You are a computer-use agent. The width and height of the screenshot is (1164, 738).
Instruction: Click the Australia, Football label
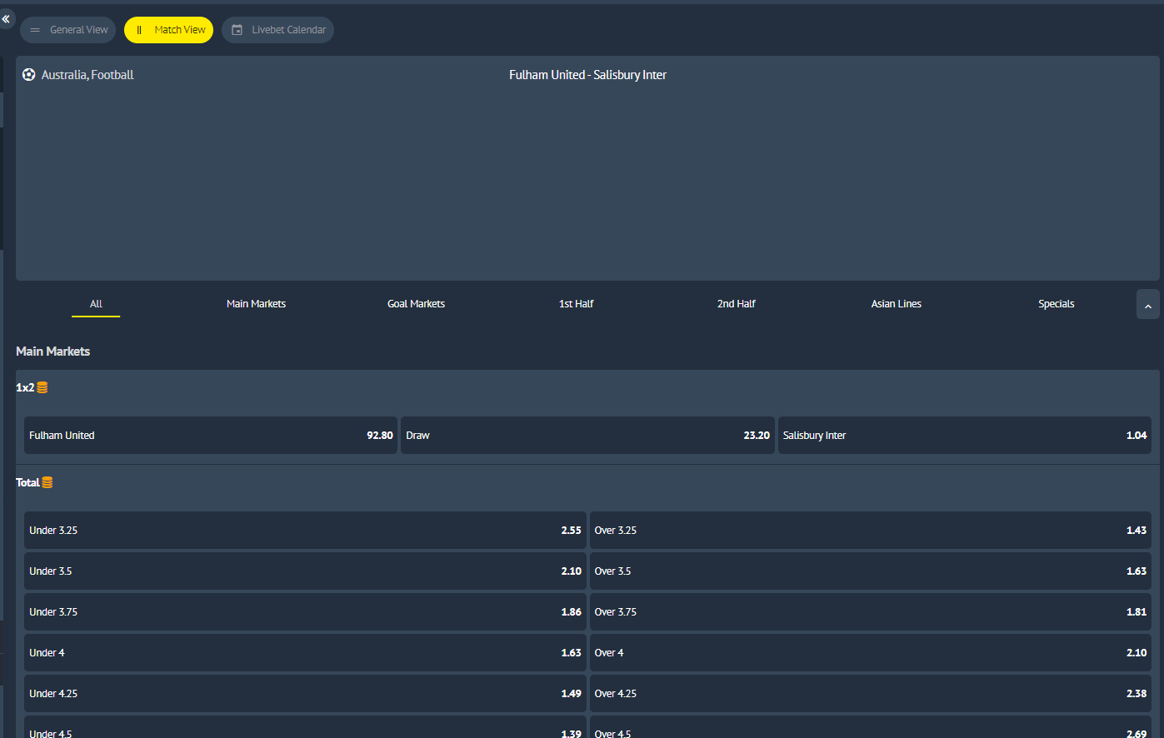[87, 75]
